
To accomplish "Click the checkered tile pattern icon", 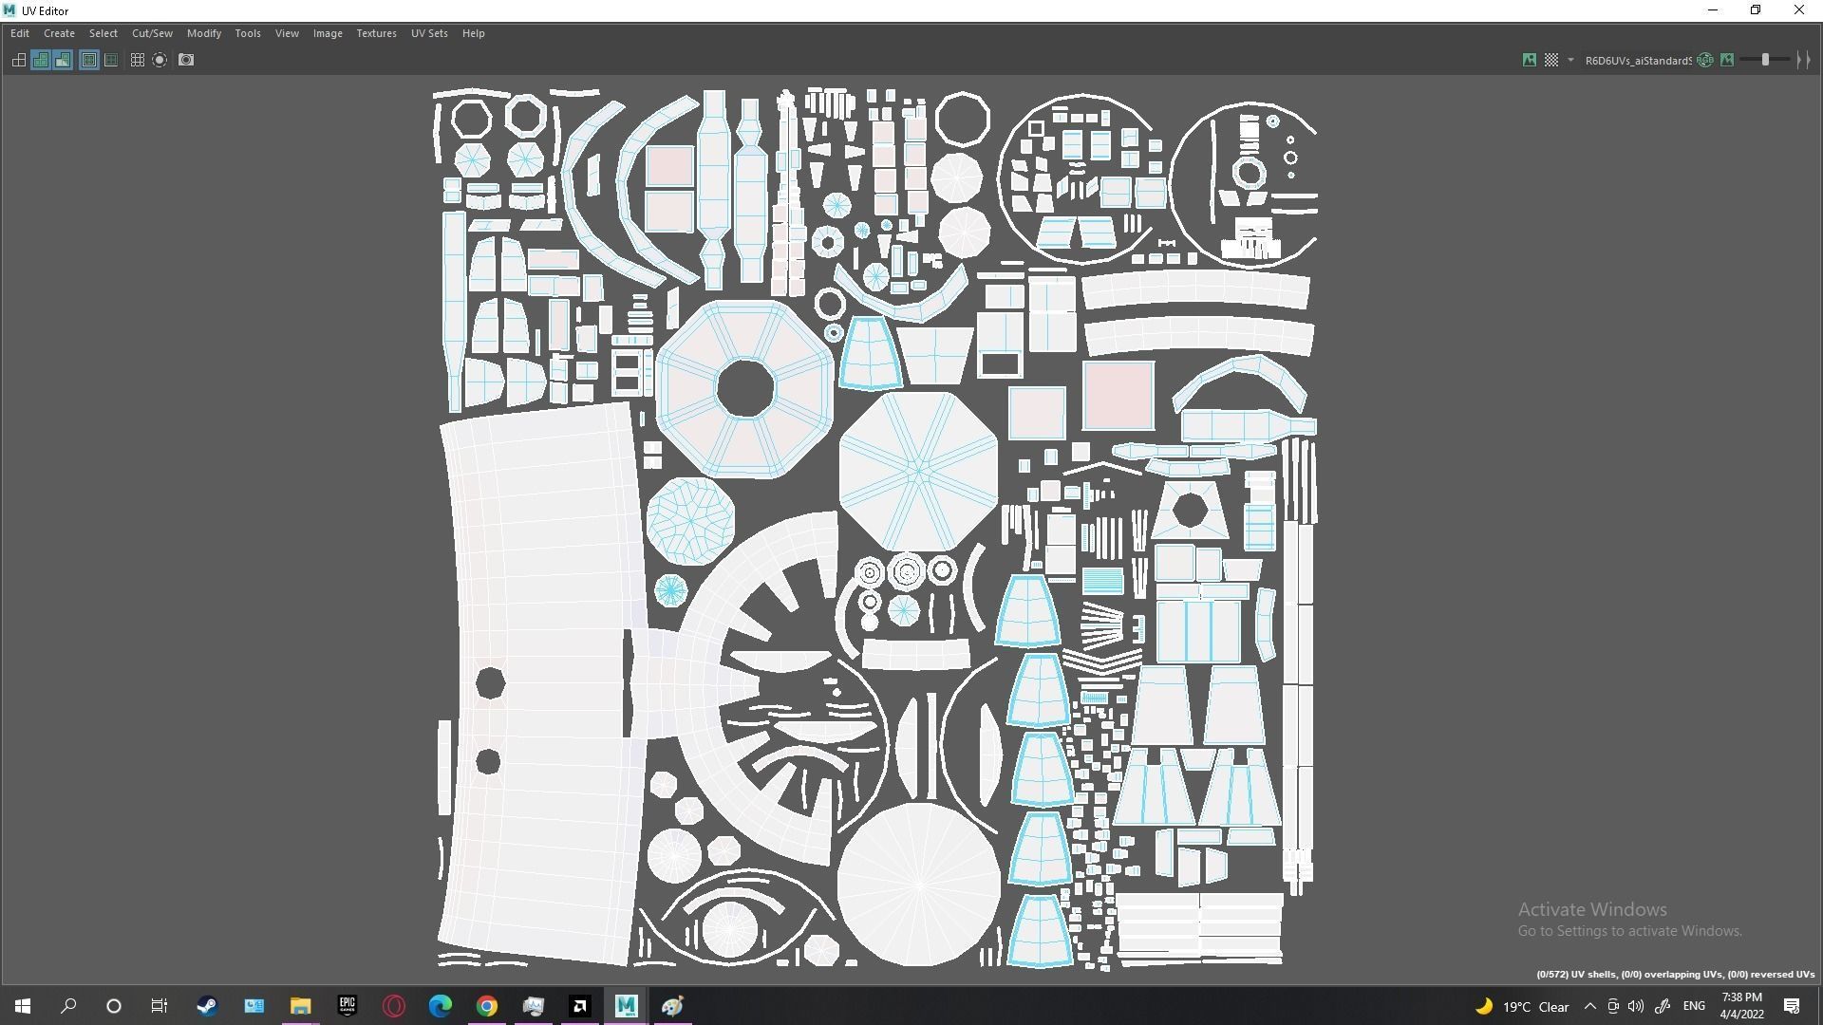I will [x=1551, y=60].
